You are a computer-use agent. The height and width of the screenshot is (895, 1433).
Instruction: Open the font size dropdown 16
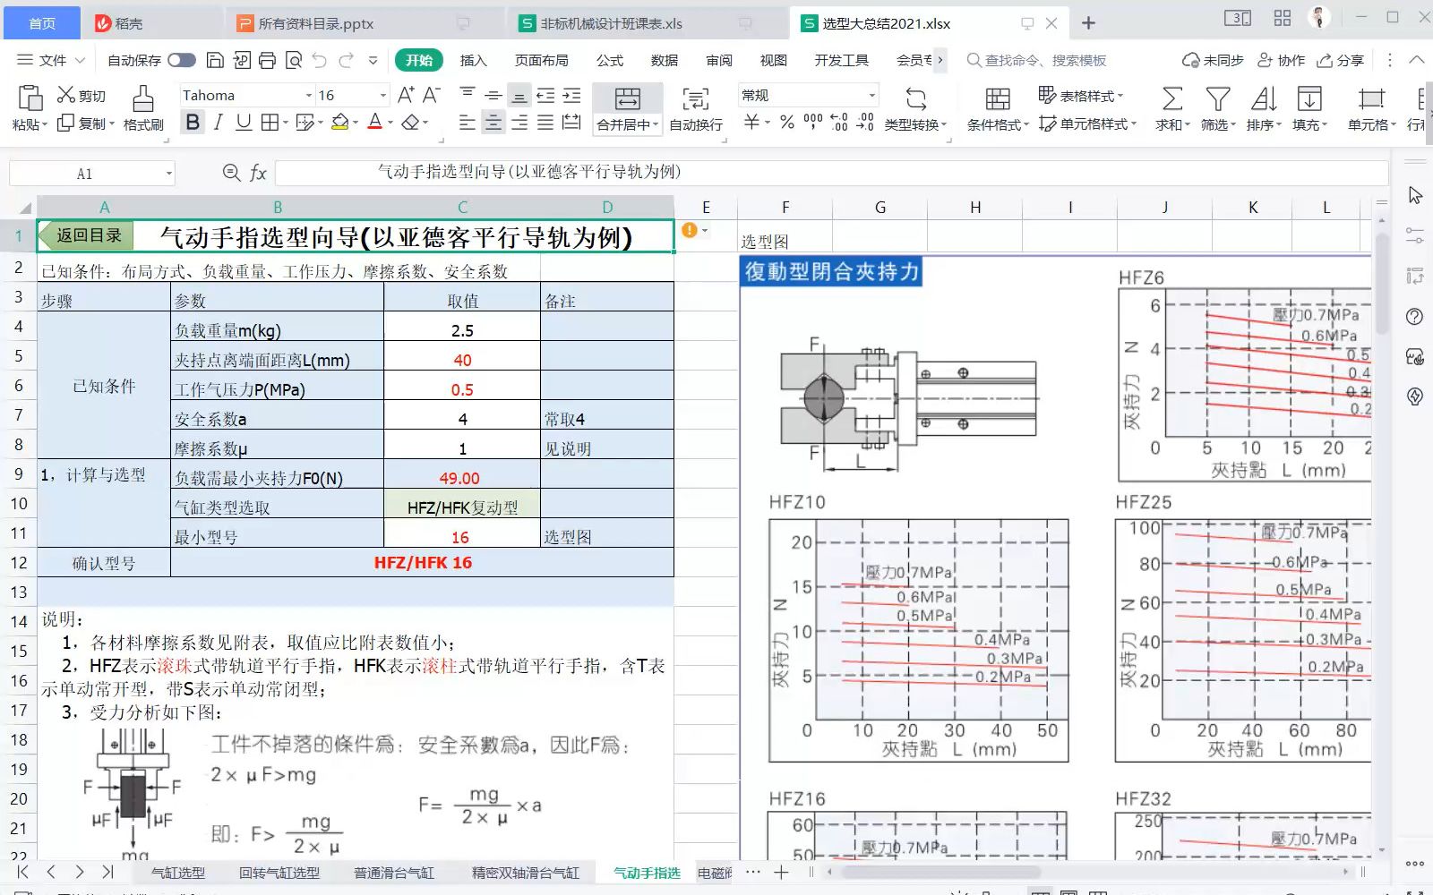pyautogui.click(x=383, y=95)
